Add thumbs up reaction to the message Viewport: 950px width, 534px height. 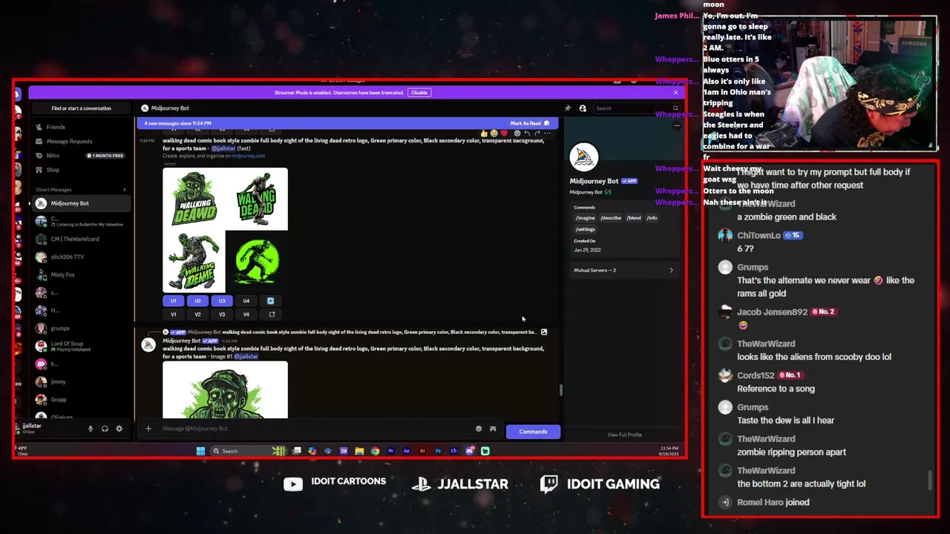click(x=484, y=133)
